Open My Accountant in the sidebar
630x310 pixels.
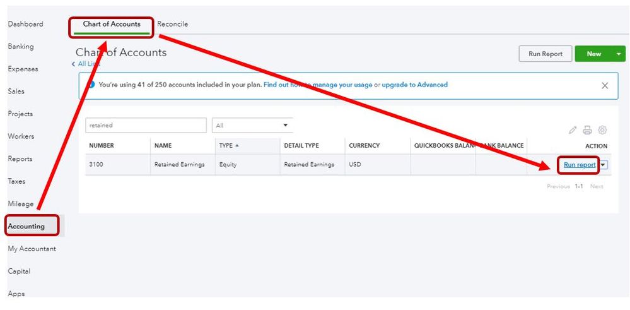coord(32,249)
